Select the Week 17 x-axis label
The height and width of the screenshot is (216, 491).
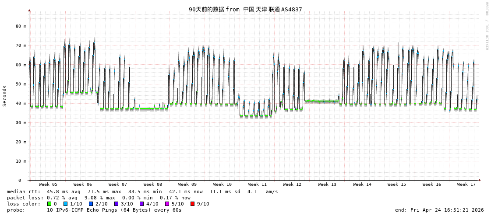point(466,185)
